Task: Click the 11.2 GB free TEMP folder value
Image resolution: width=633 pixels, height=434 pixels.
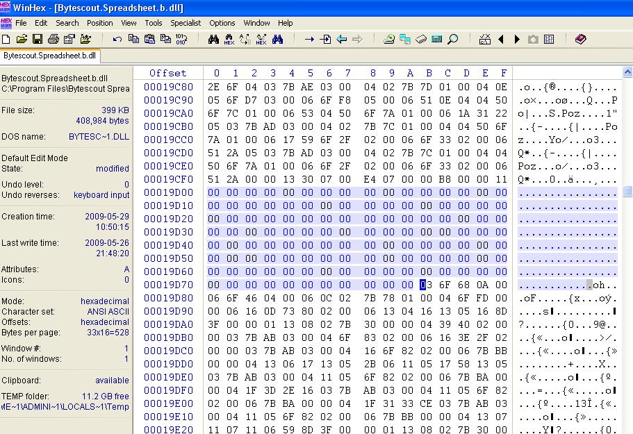Action: 106,396
